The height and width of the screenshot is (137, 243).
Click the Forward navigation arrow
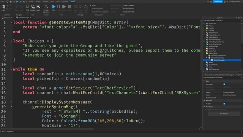(x=21, y=7)
